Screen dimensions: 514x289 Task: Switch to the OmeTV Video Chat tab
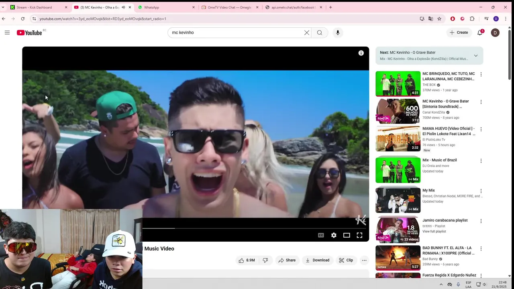pyautogui.click(x=230, y=7)
